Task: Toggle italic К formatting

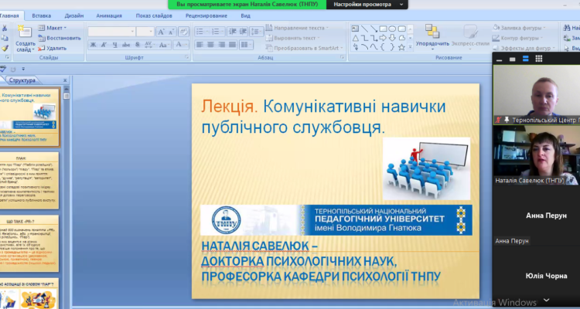Action: [x=104, y=45]
